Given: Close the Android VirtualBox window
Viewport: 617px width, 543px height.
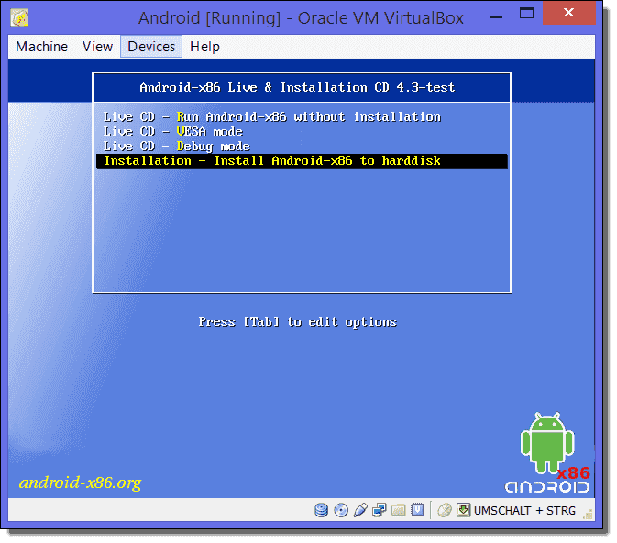Looking at the screenshot, I should 568,13.
